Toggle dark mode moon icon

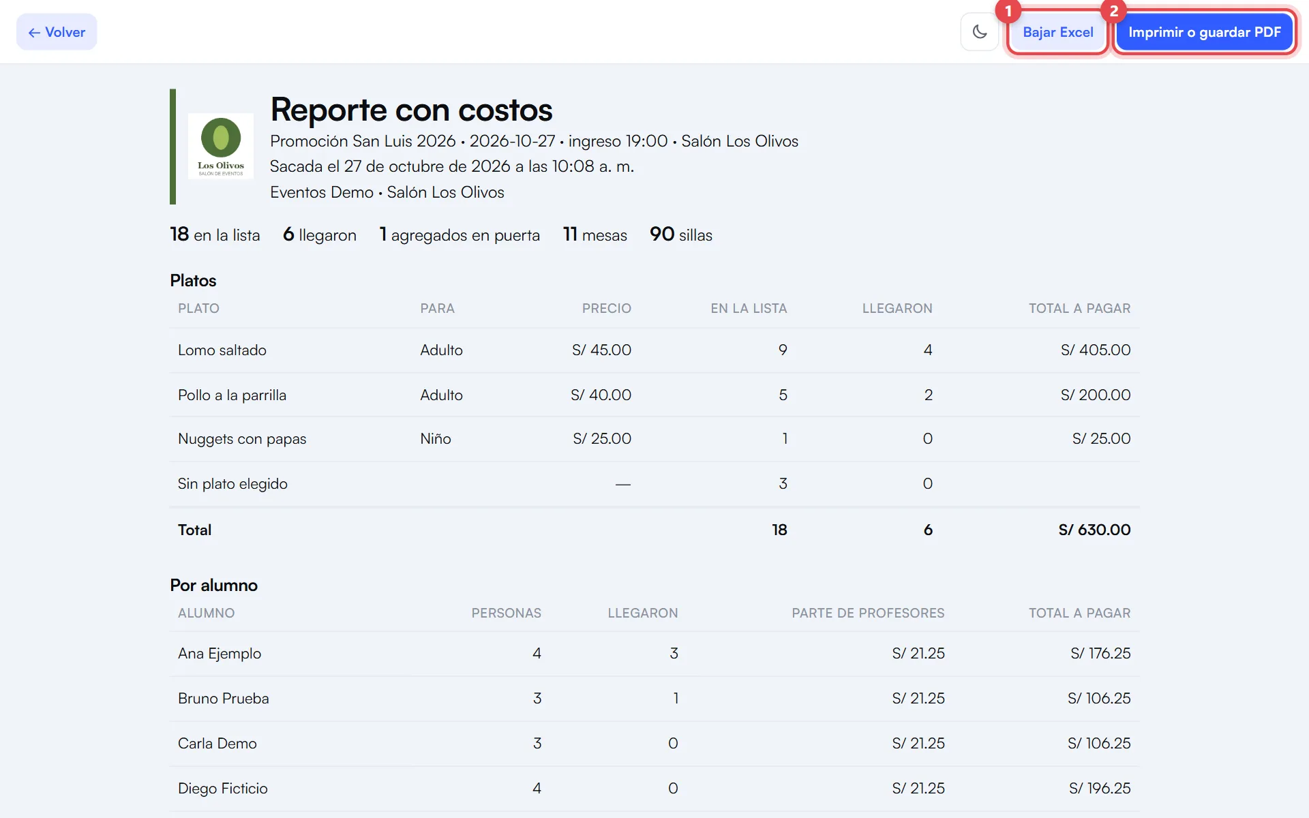pyautogui.click(x=980, y=32)
